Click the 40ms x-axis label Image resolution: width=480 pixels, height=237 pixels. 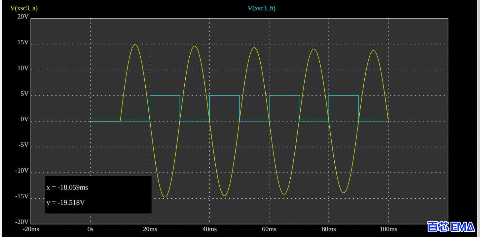pyautogui.click(x=209, y=229)
